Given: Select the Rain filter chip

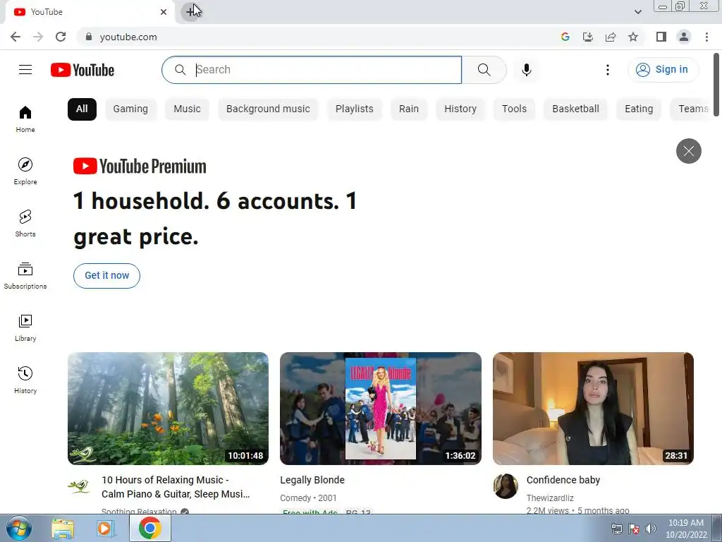Looking at the screenshot, I should [x=409, y=109].
